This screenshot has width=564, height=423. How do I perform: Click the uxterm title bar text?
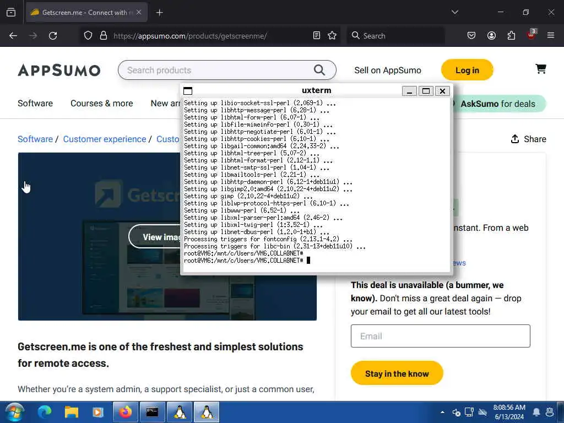(316, 90)
